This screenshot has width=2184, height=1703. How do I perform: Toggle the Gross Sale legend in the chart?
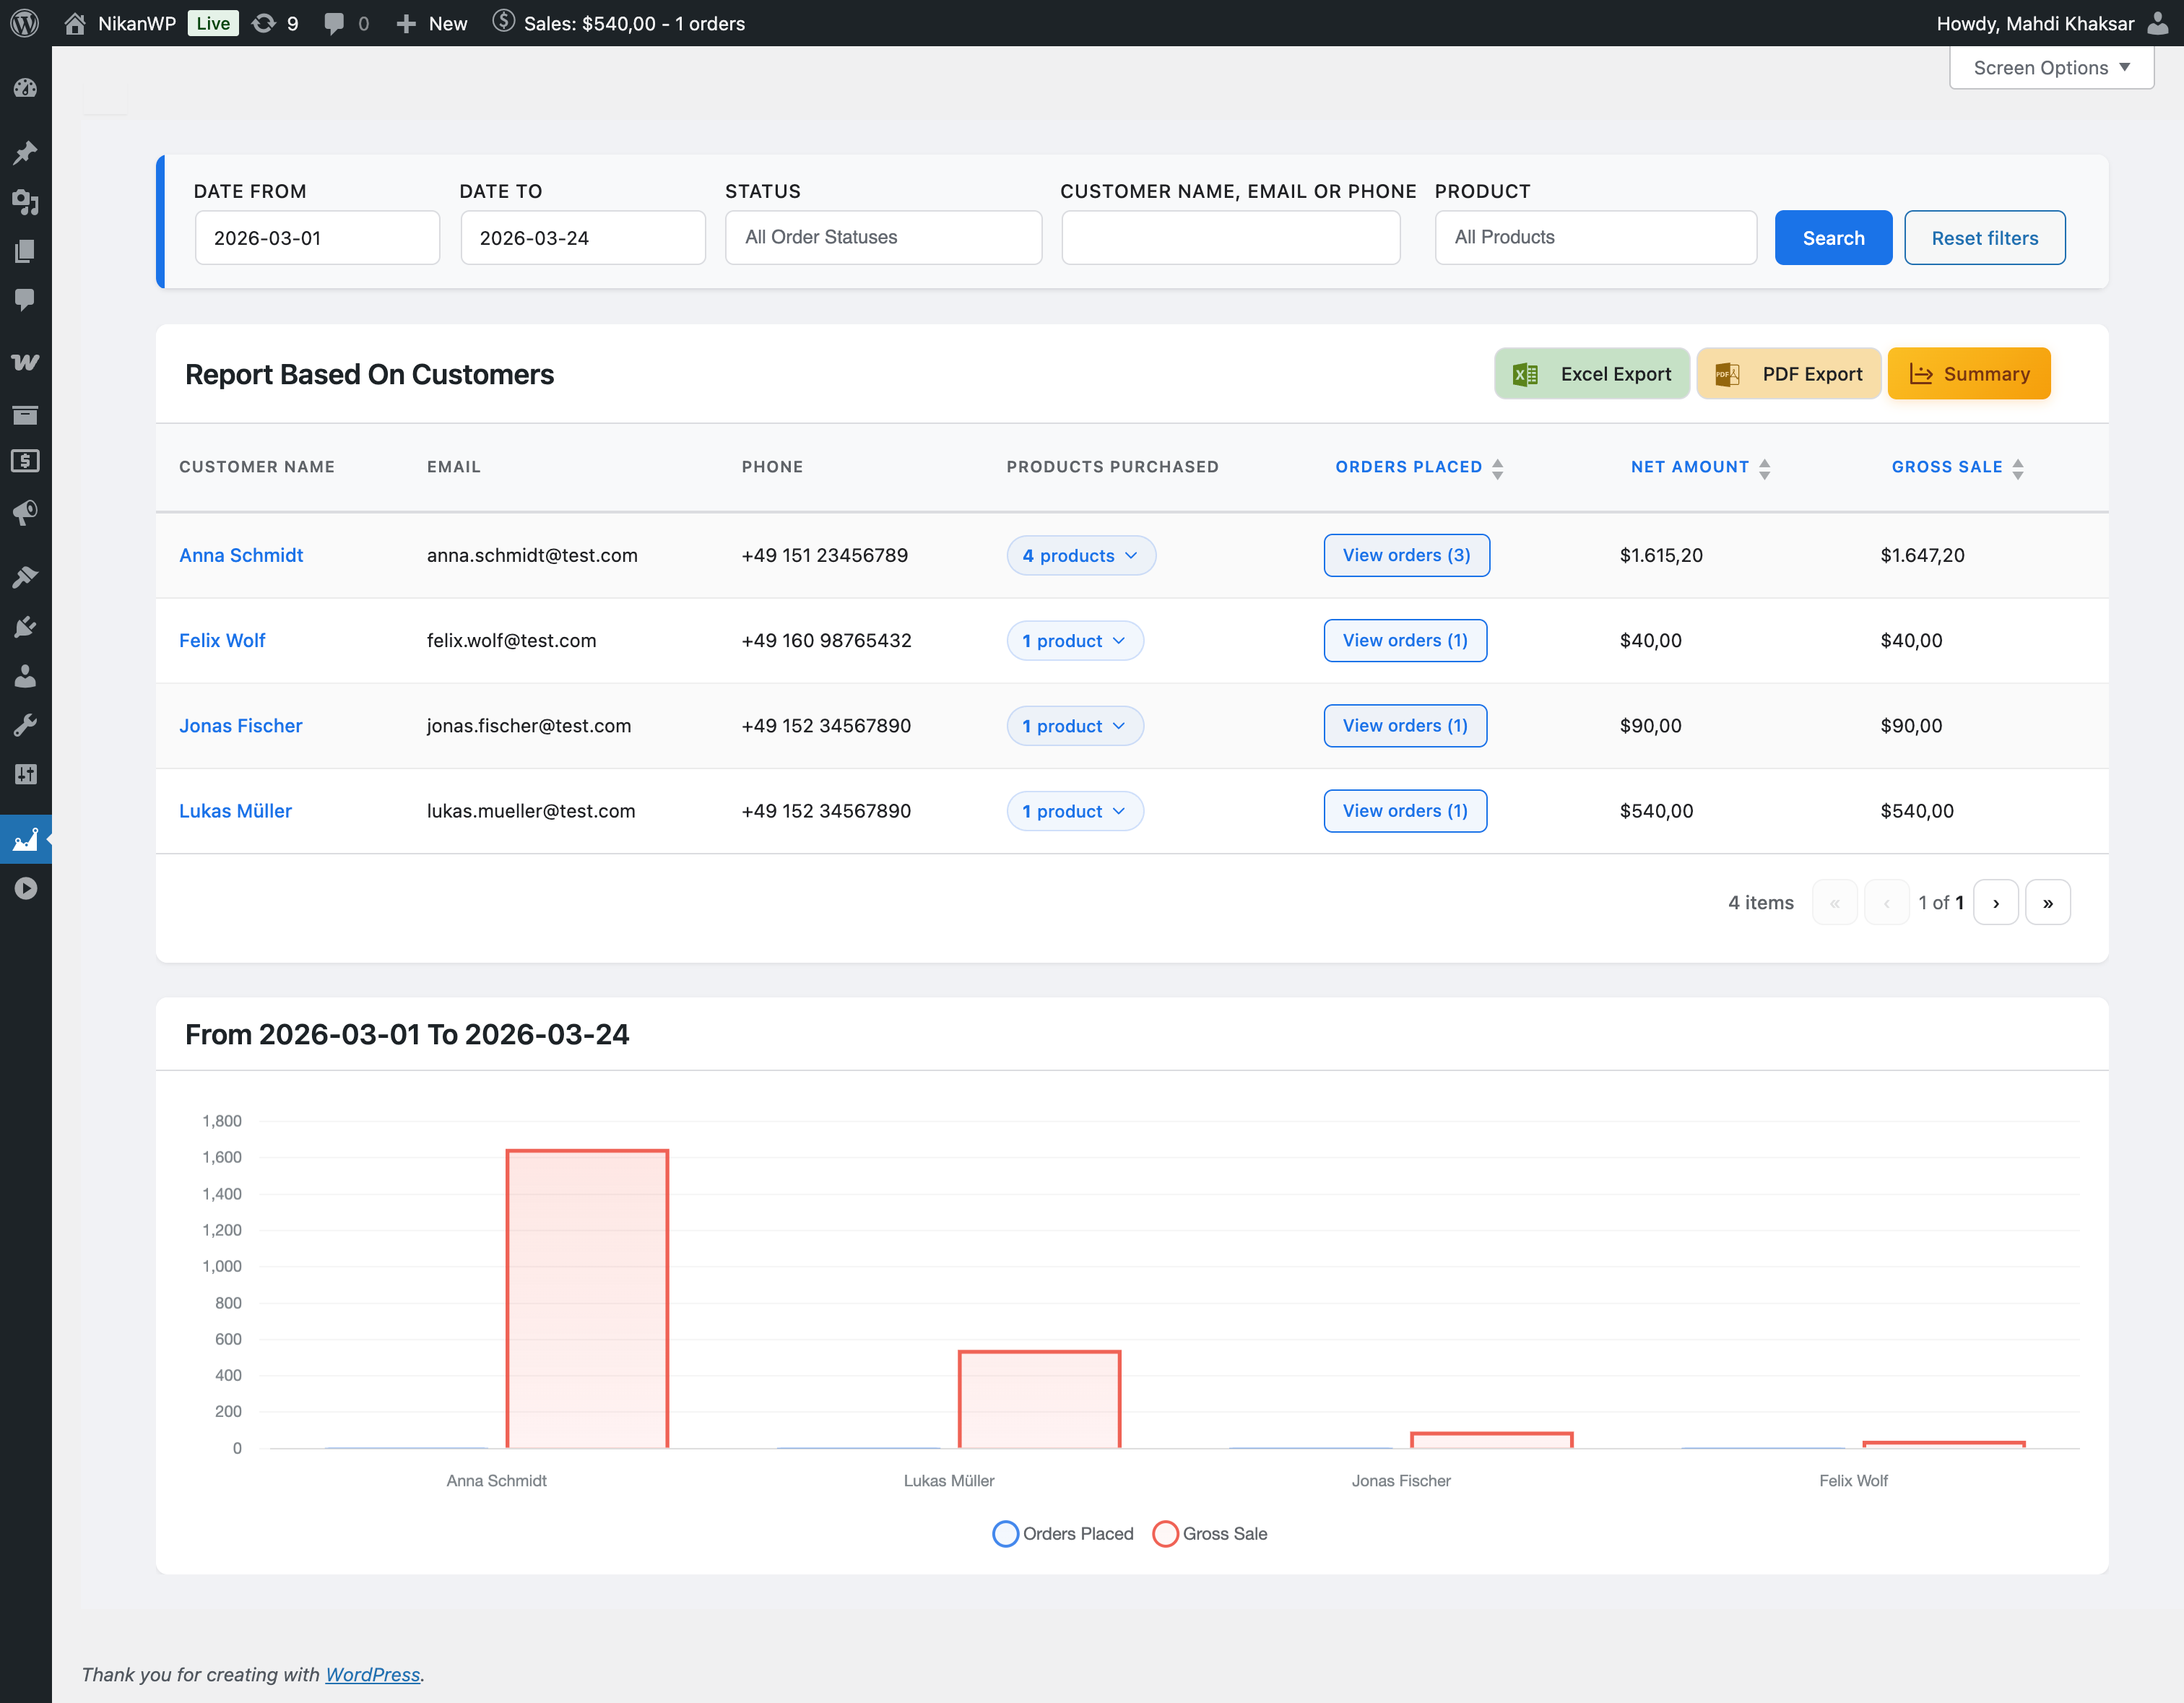[1210, 1533]
